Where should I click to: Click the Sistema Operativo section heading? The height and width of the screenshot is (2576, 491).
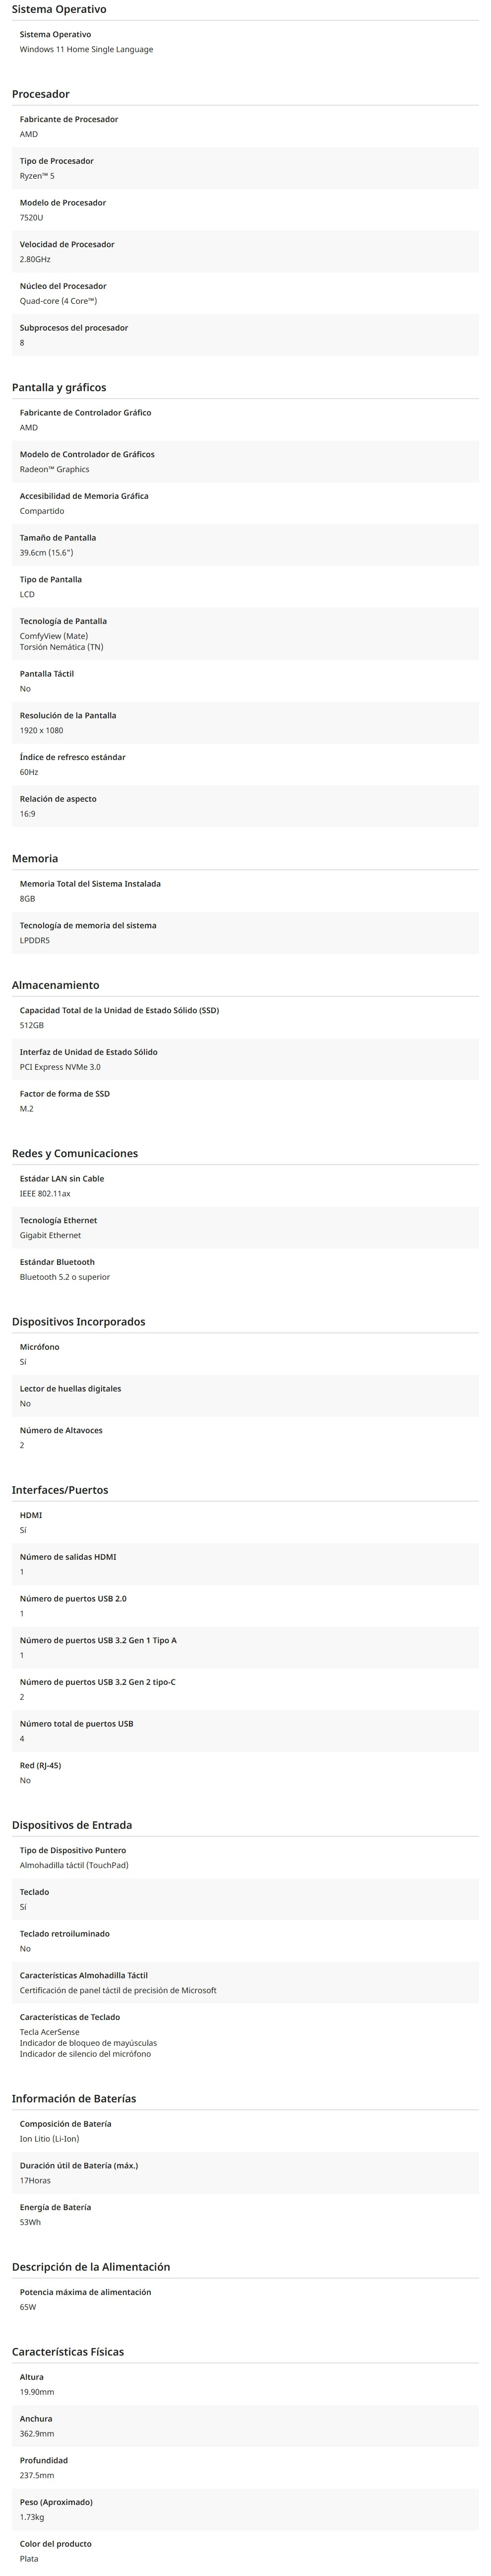(59, 9)
